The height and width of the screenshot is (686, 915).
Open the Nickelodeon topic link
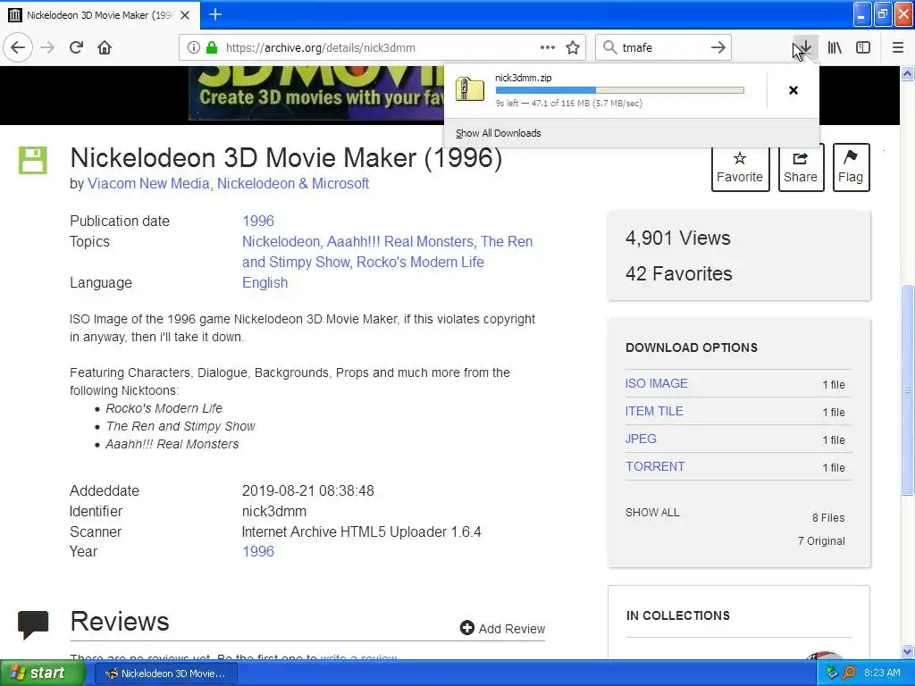click(x=281, y=241)
